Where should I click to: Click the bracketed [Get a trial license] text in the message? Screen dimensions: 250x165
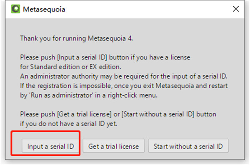(84, 114)
